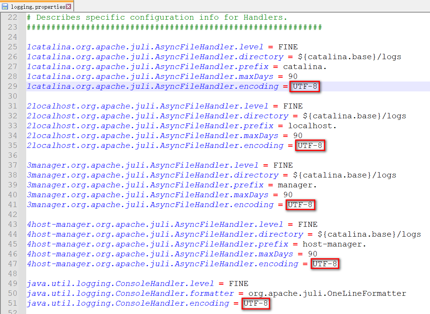
Task: Click the 'host-manager.' prefix value
Action: tap(334, 244)
